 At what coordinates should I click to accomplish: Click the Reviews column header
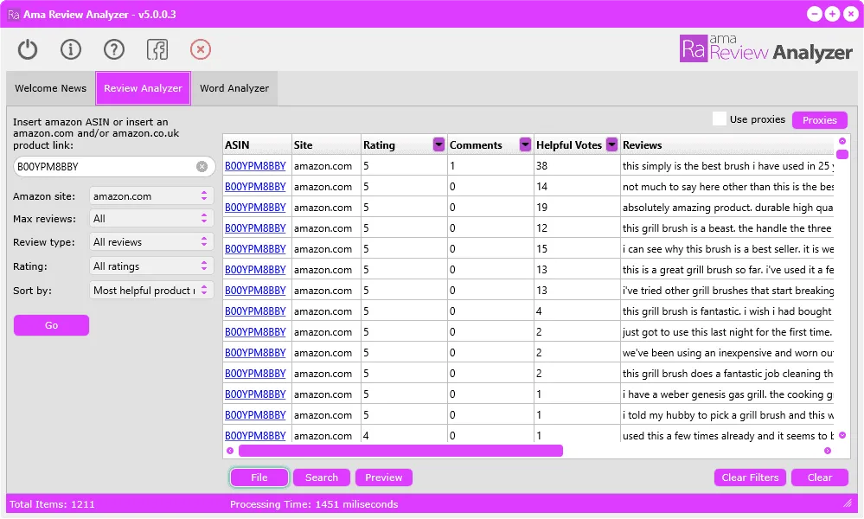[x=727, y=145]
